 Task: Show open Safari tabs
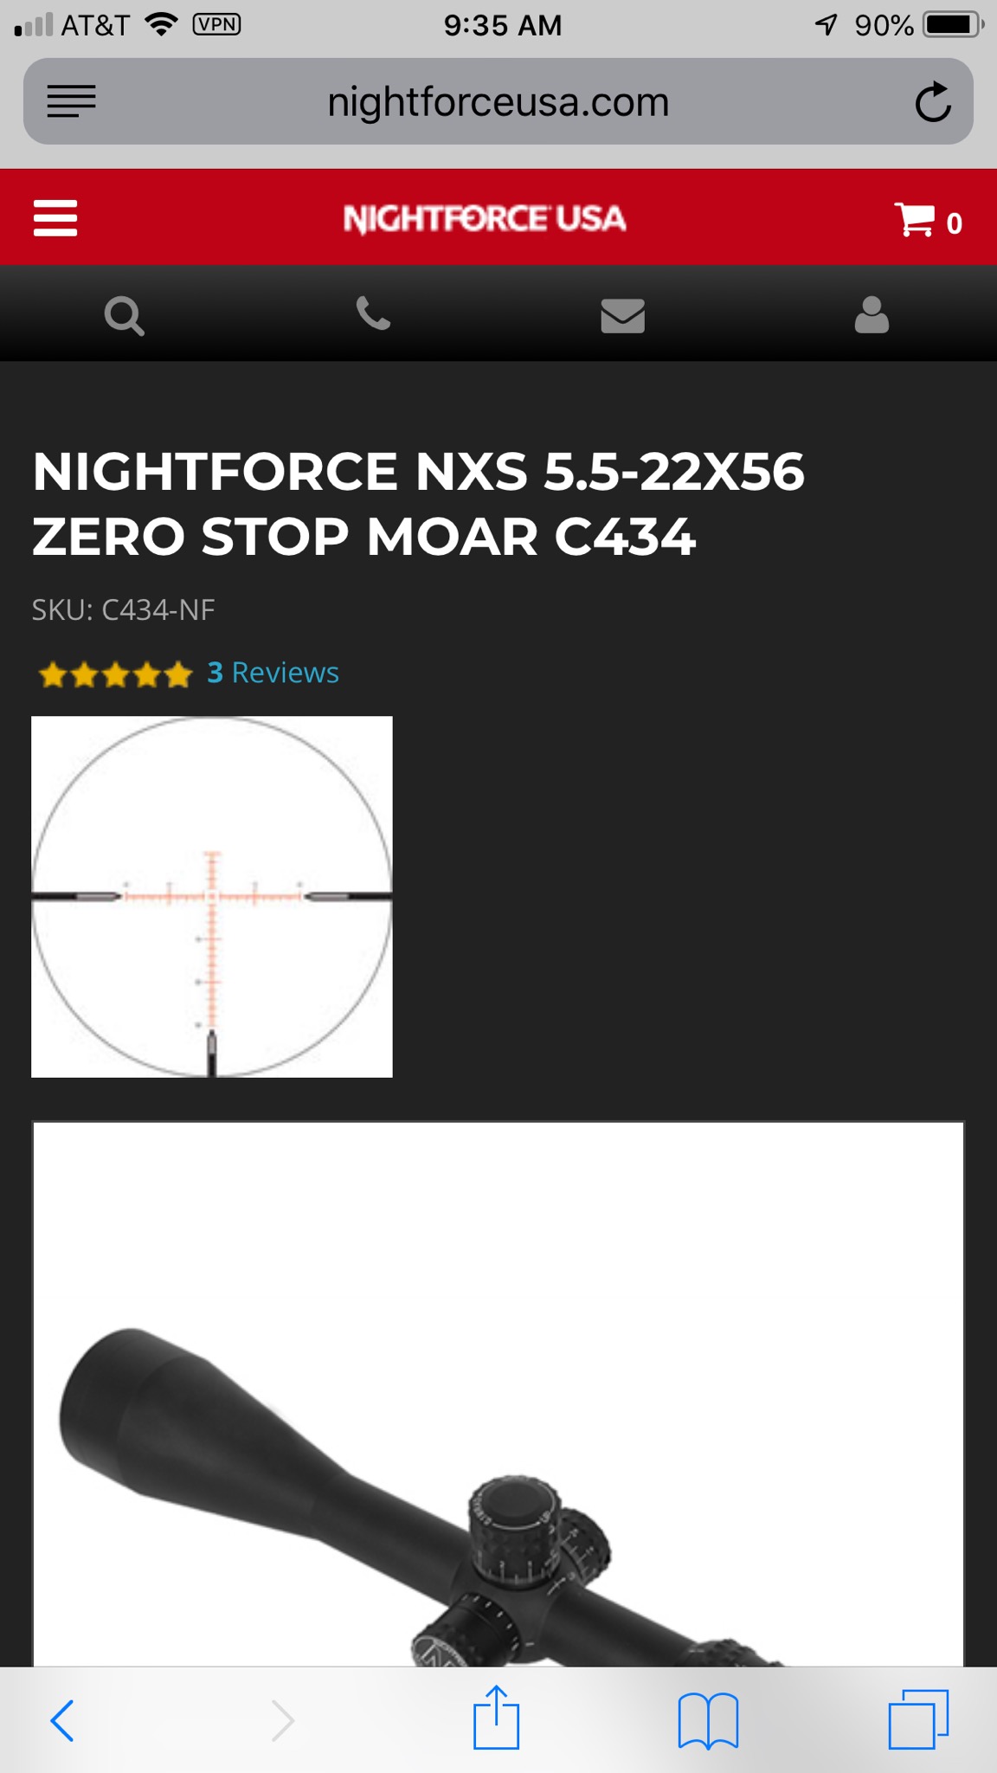pyautogui.click(x=918, y=1718)
